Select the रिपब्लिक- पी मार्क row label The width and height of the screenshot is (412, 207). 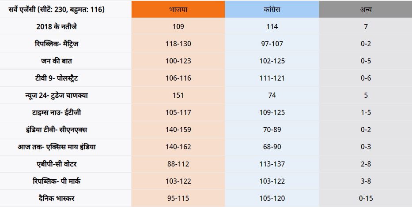pos(66,181)
